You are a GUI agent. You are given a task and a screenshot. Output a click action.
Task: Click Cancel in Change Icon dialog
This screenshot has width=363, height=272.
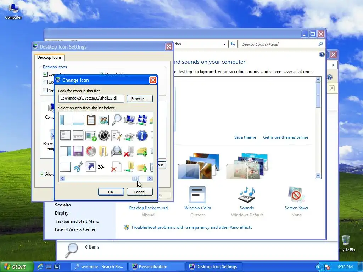[140, 192]
